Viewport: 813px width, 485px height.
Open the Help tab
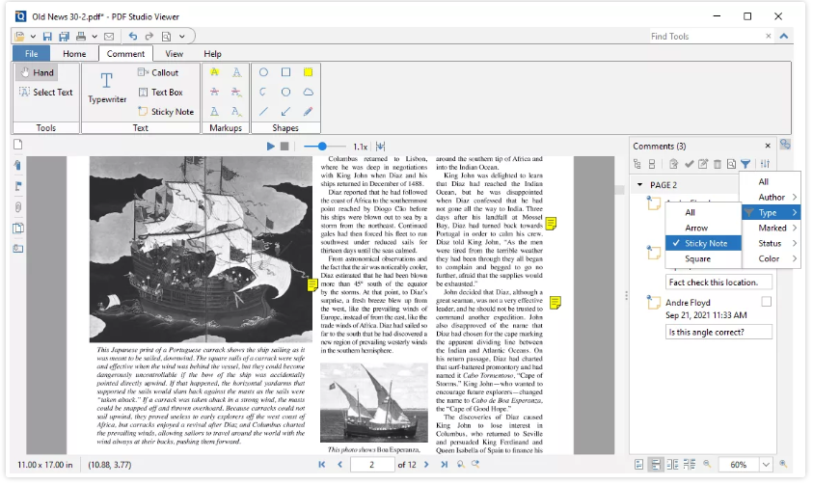click(x=212, y=54)
